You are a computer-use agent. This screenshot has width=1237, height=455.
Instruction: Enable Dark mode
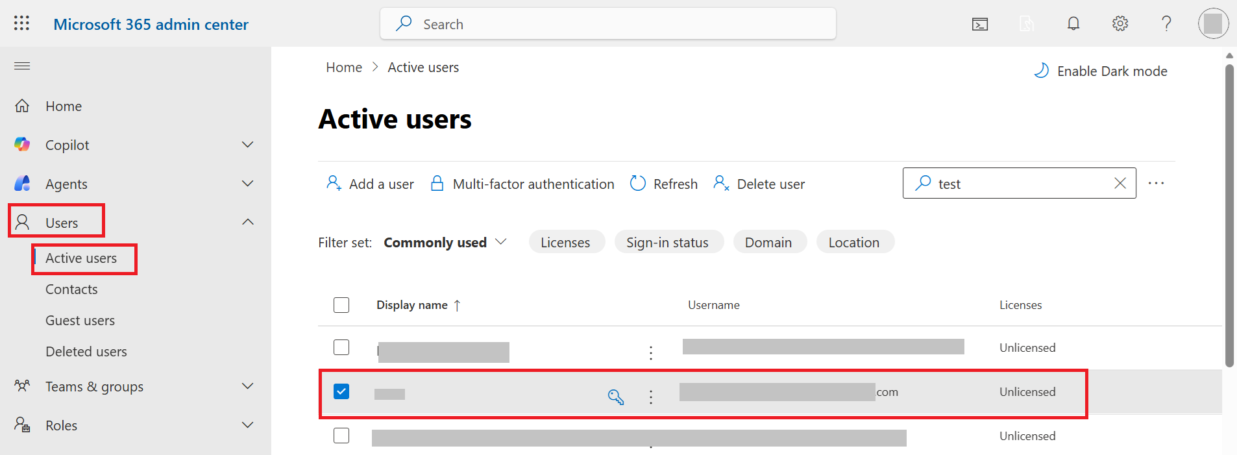coord(1101,71)
